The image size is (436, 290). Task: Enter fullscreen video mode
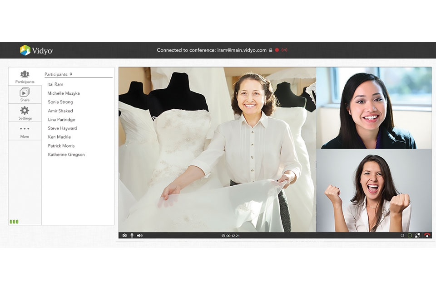[x=417, y=235]
